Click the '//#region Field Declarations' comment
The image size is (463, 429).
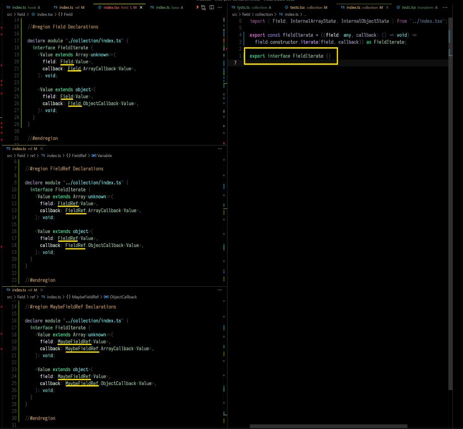pos(63,27)
